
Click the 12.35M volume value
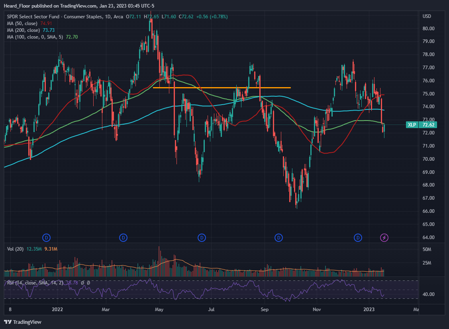[x=34, y=249]
